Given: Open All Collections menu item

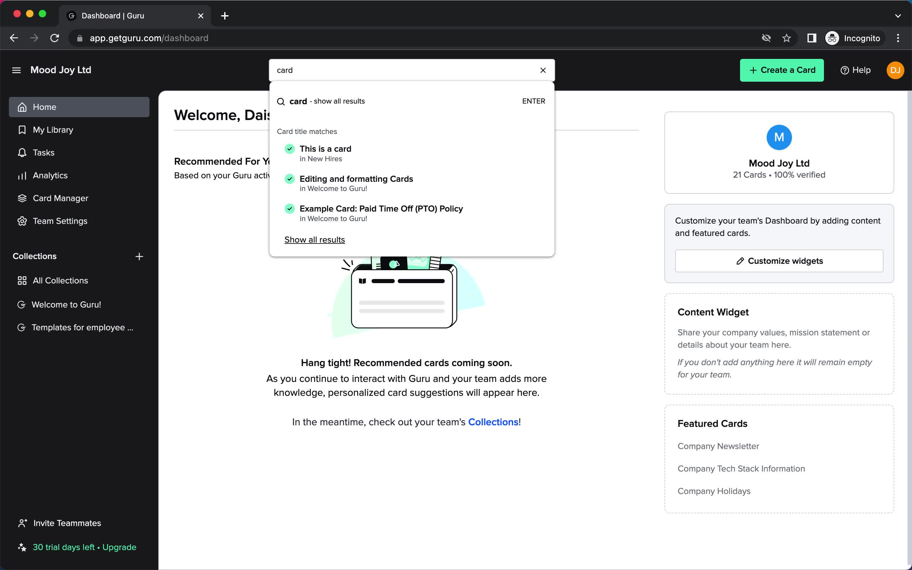Looking at the screenshot, I should coord(60,280).
